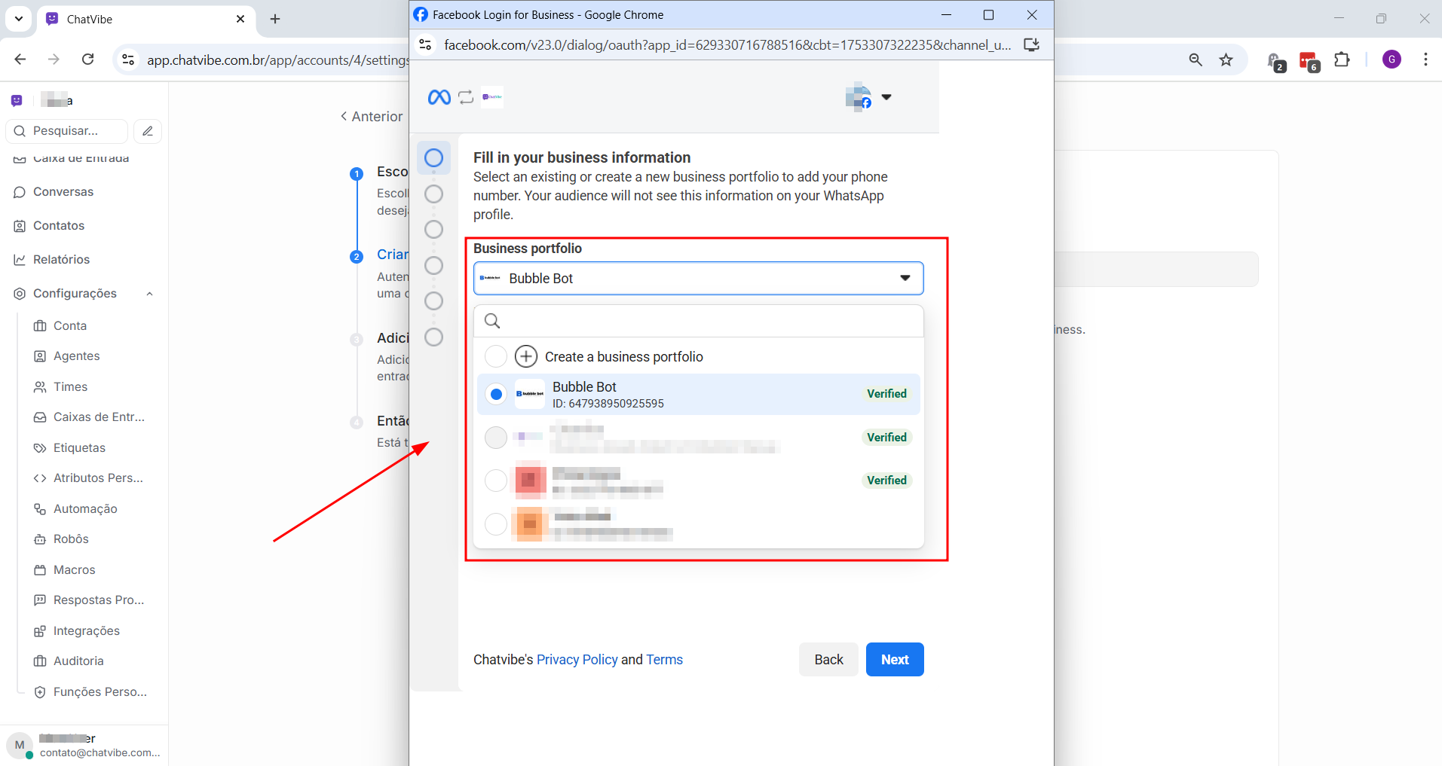Image resolution: width=1442 pixels, height=766 pixels.
Task: Select Create a business portfolio radio button
Action: click(x=496, y=356)
